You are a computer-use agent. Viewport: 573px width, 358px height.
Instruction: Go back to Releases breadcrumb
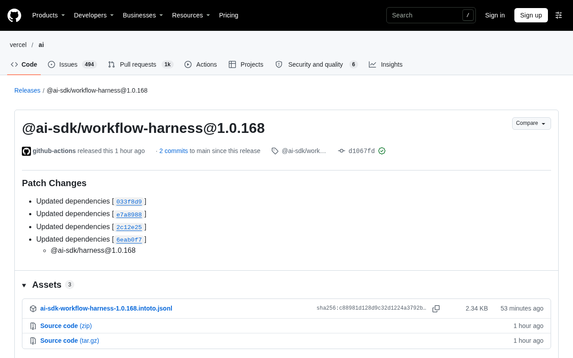(27, 90)
